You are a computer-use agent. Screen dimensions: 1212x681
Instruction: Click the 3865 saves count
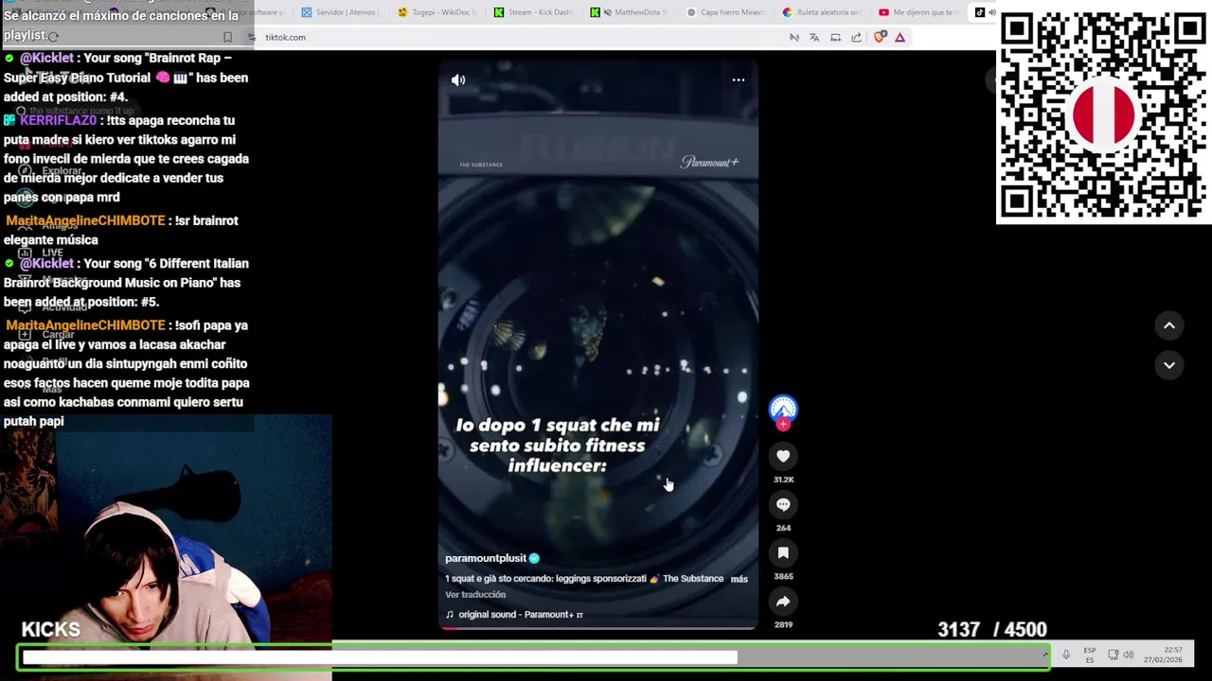(783, 576)
